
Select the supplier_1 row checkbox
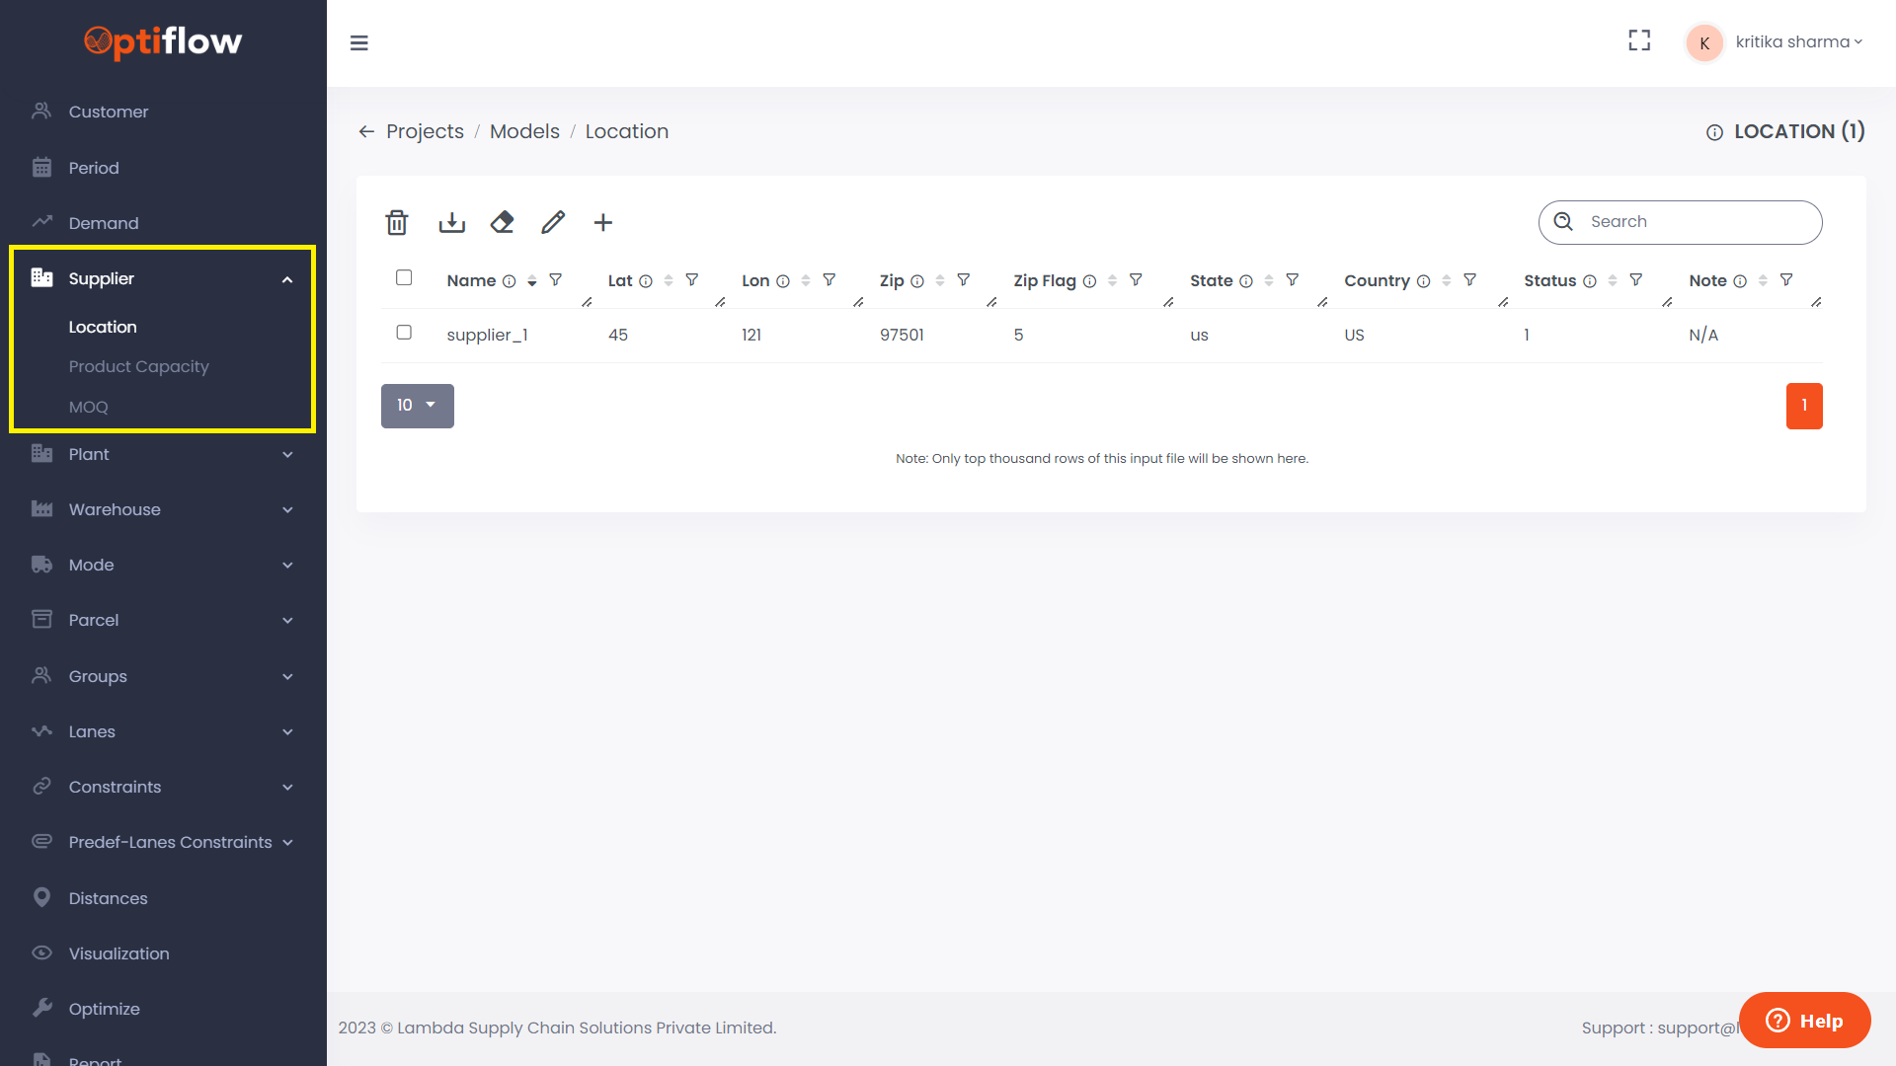pyautogui.click(x=404, y=333)
